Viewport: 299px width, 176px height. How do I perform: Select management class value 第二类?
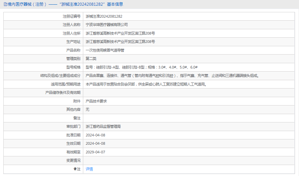pyautogui.click(x=91, y=59)
